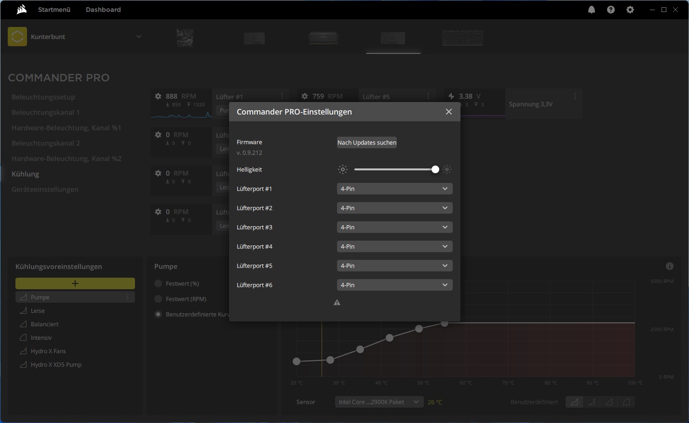
Task: Open Beleuchtungskanal 1 in the sidebar
Action: click(x=46, y=112)
